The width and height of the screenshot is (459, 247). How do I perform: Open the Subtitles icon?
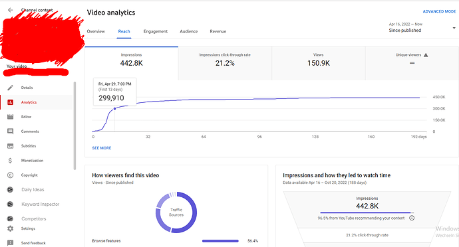(x=10, y=146)
